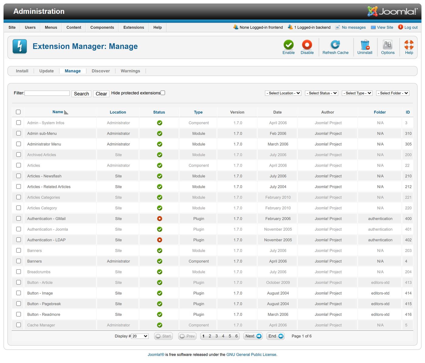Open the View Site link

[x=382, y=27]
